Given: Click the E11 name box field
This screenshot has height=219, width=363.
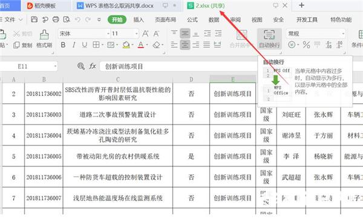Looking at the screenshot, I should pyautogui.click(x=29, y=66).
